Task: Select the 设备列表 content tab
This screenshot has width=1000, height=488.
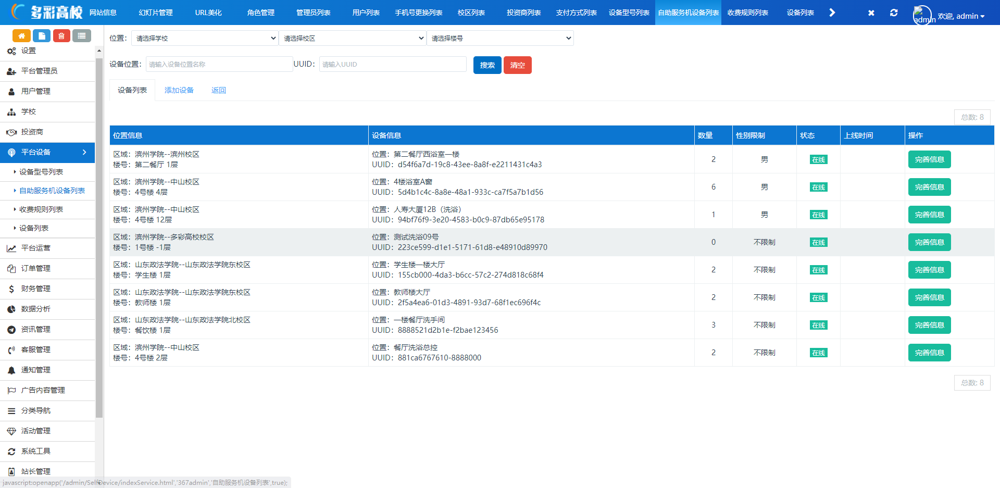Action: [132, 90]
